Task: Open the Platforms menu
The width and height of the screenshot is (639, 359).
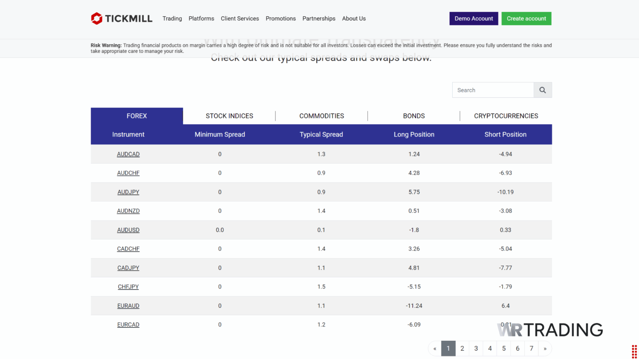Action: tap(201, 18)
